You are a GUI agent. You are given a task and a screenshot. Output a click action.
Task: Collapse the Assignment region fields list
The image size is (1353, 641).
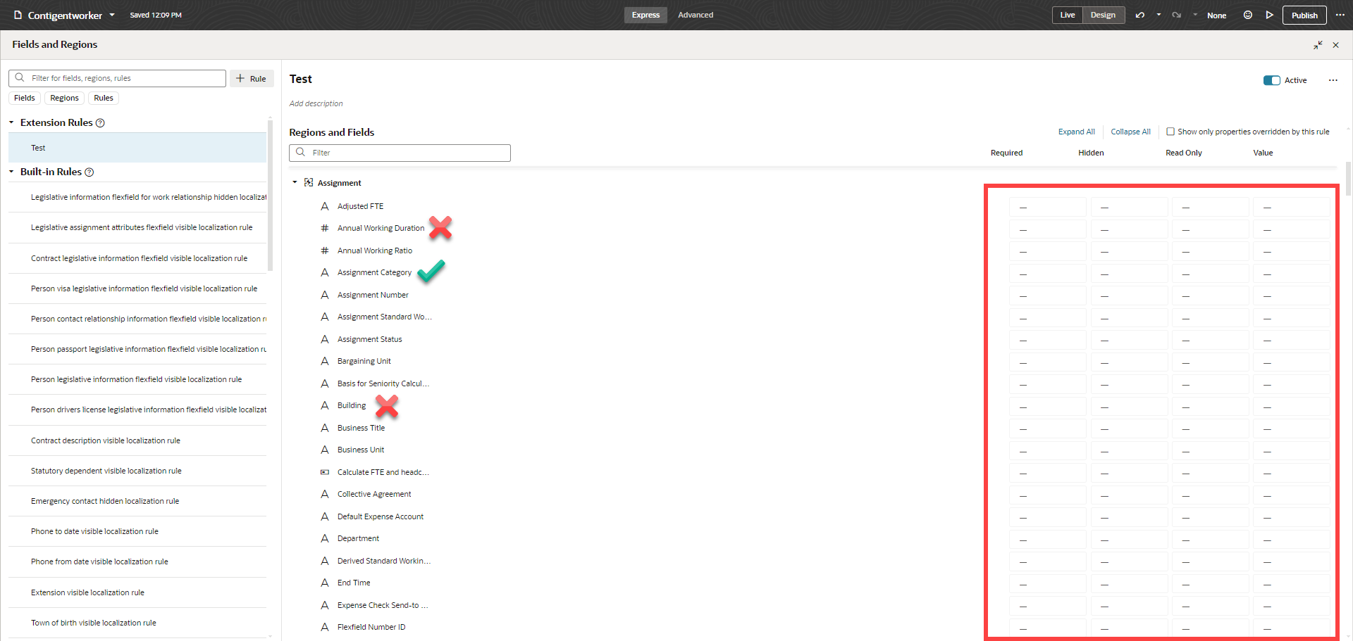295,182
